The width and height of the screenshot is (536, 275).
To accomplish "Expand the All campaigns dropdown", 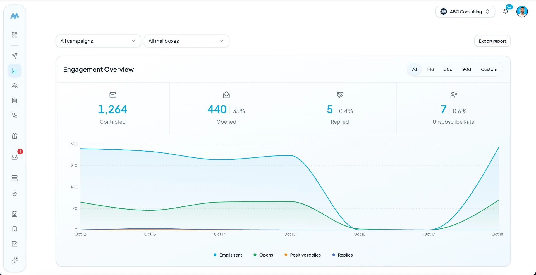I will [x=98, y=41].
